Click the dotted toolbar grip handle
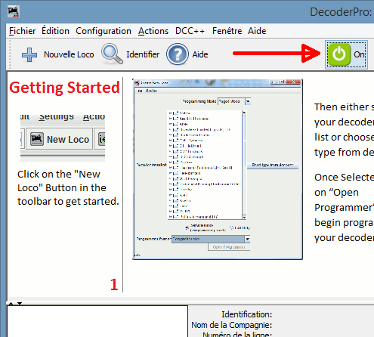The height and width of the screenshot is (337, 374). [x=10, y=54]
